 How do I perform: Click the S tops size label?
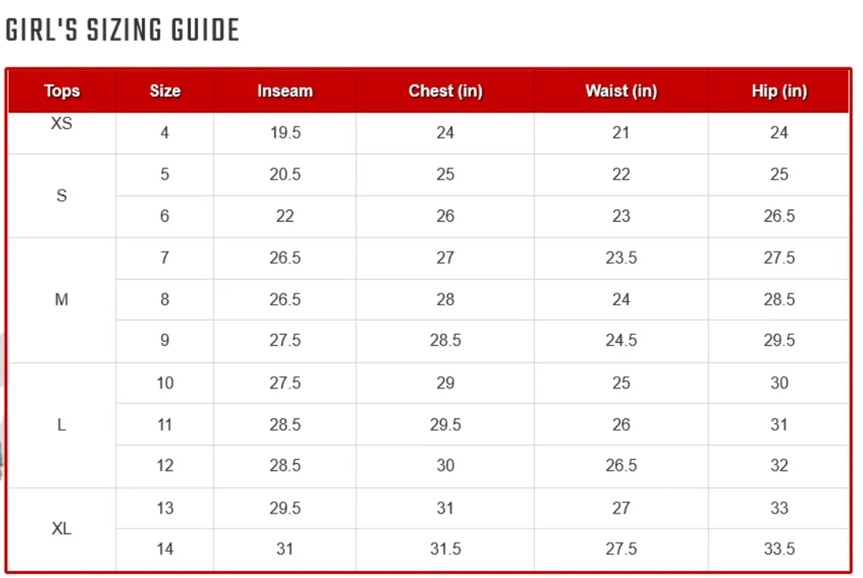click(62, 196)
